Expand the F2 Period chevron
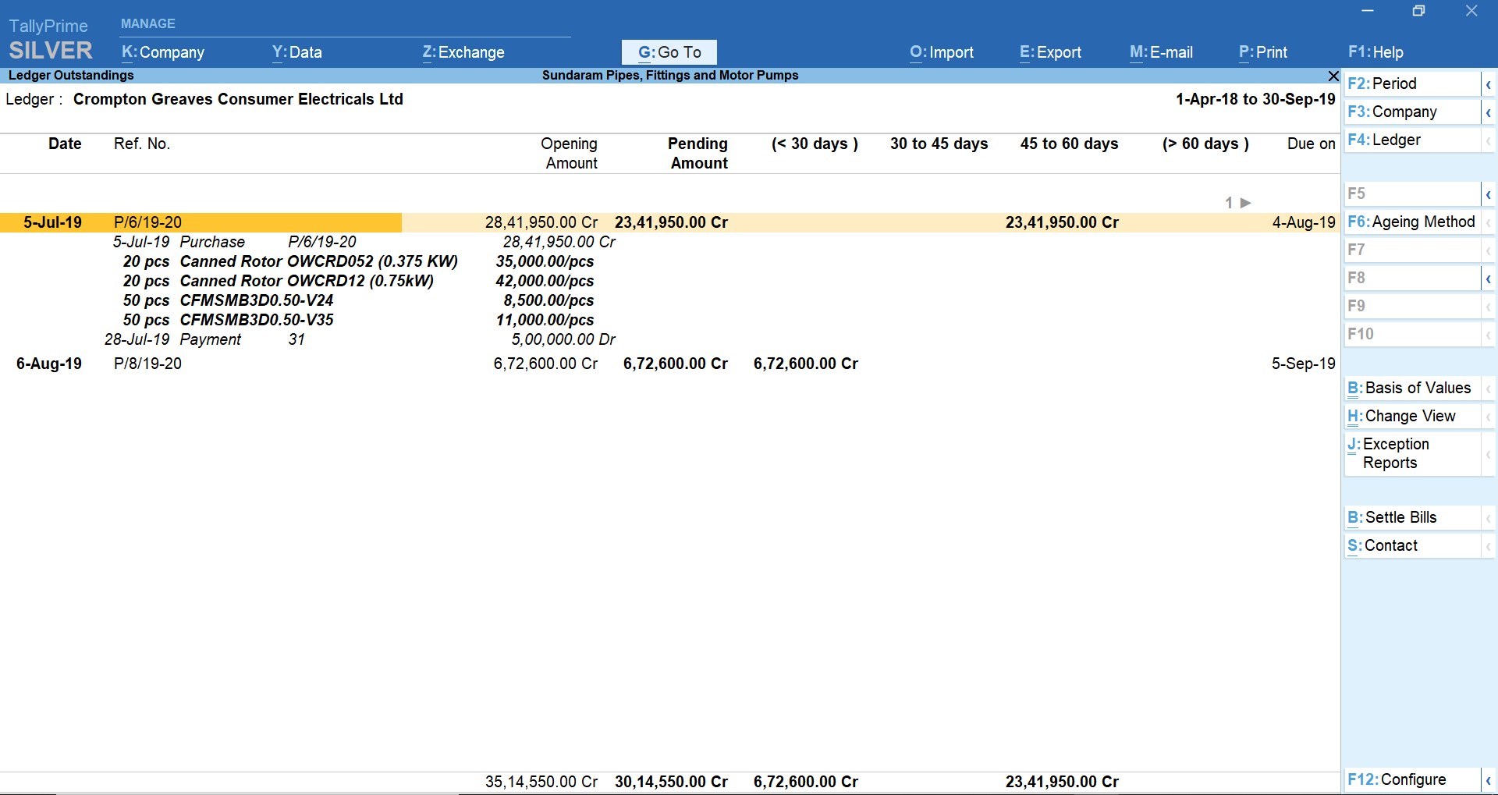The image size is (1498, 795). [1488, 84]
